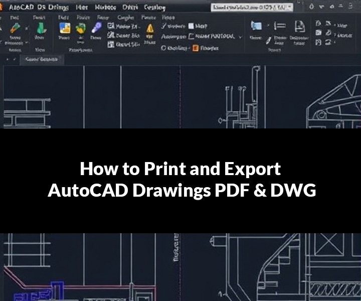
Task: Click the yellow warning triangle icon
Action: coord(150,28)
